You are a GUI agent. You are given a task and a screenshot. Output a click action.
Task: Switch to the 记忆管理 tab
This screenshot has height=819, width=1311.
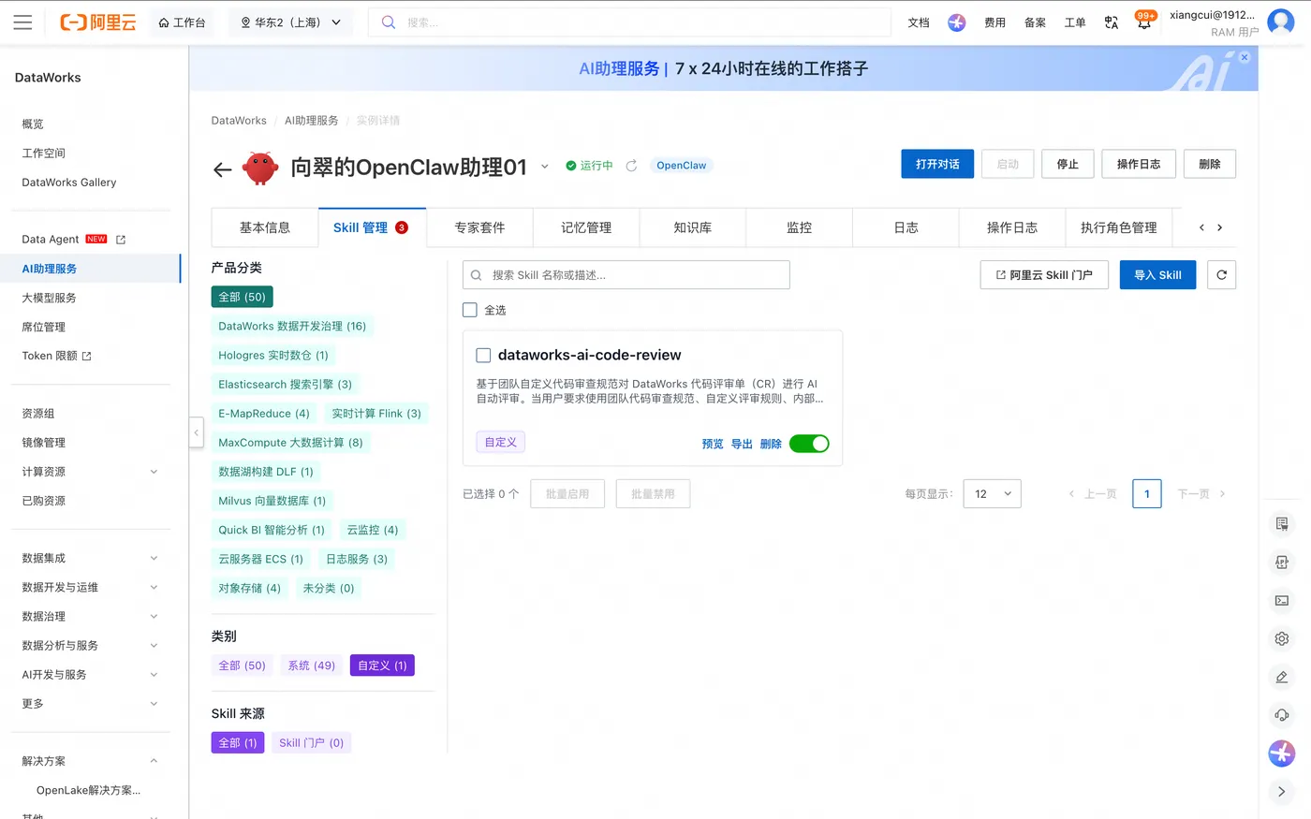[586, 227]
